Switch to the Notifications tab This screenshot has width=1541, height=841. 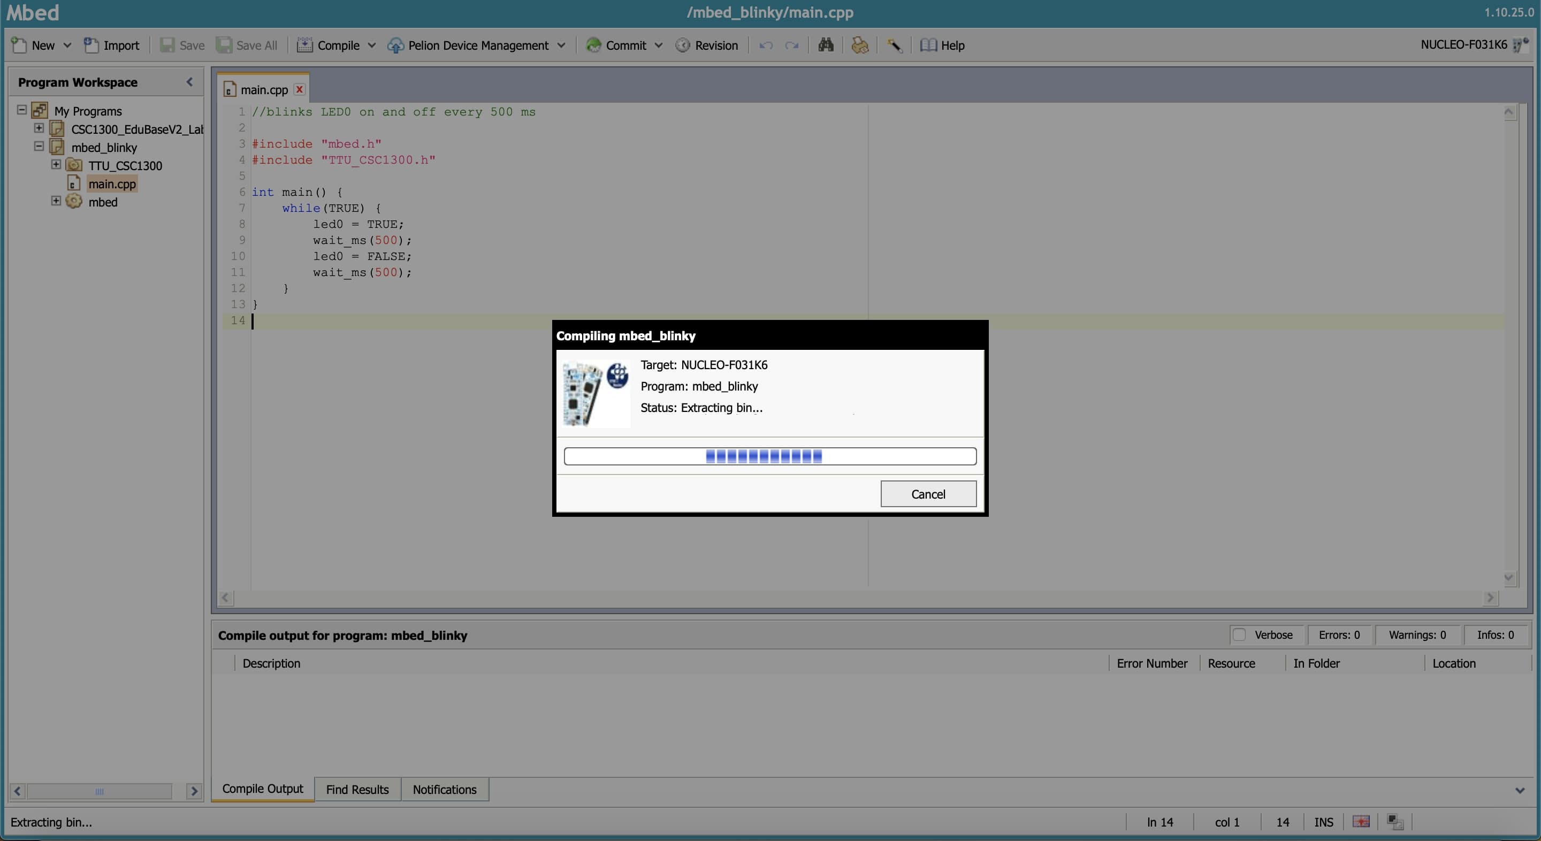445,789
